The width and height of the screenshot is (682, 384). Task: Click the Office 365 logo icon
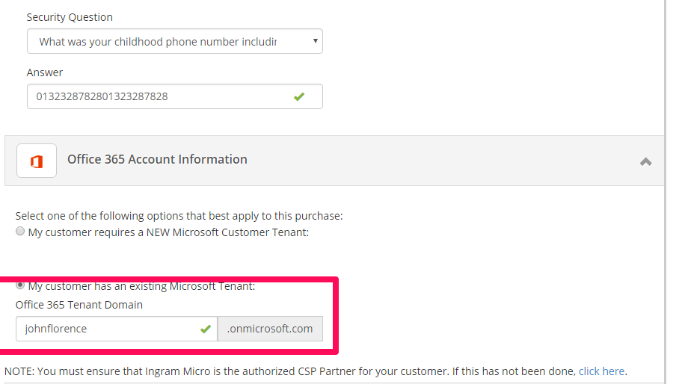(37, 161)
